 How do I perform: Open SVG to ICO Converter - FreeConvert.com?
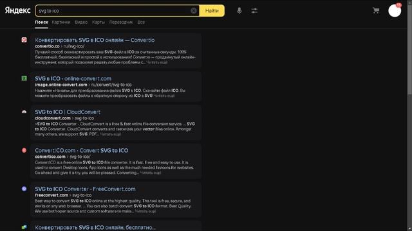tap(85, 189)
